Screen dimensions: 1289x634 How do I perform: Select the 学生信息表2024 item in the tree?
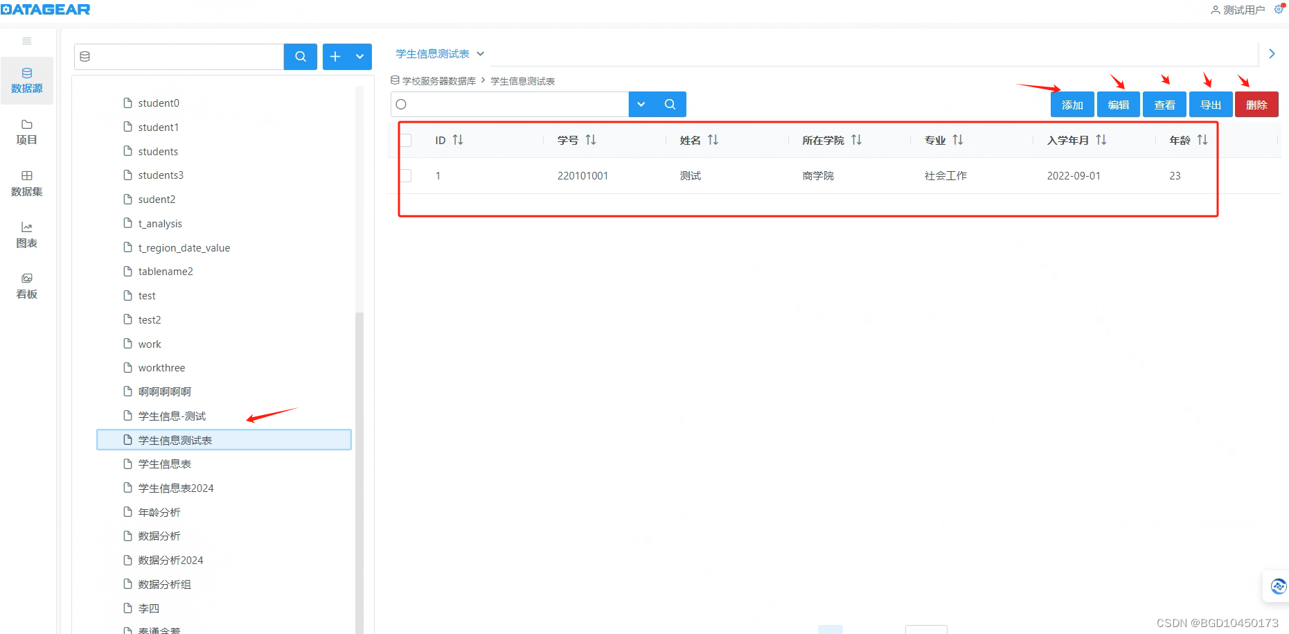tap(173, 488)
